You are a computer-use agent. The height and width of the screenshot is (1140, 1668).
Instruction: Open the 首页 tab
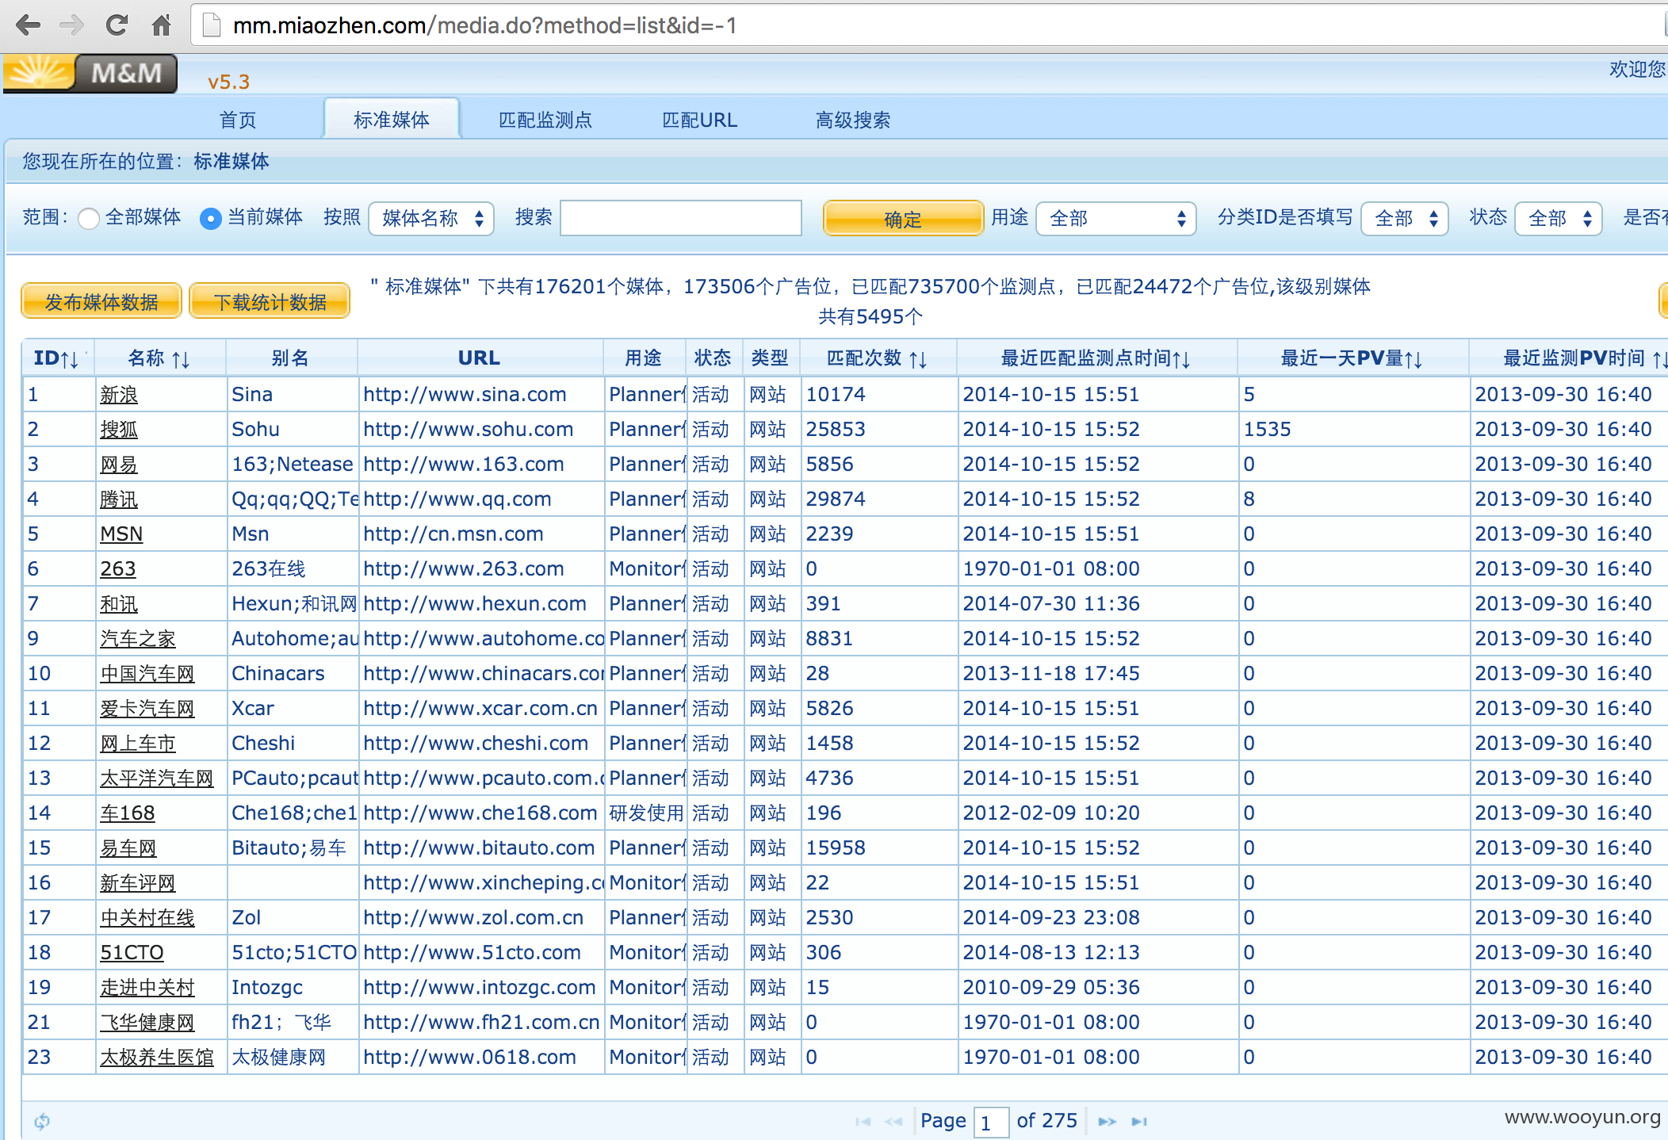(238, 120)
